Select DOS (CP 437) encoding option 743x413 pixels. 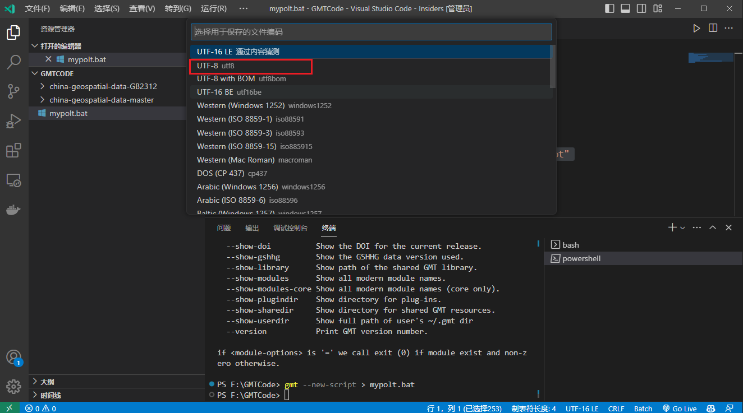coord(371,173)
